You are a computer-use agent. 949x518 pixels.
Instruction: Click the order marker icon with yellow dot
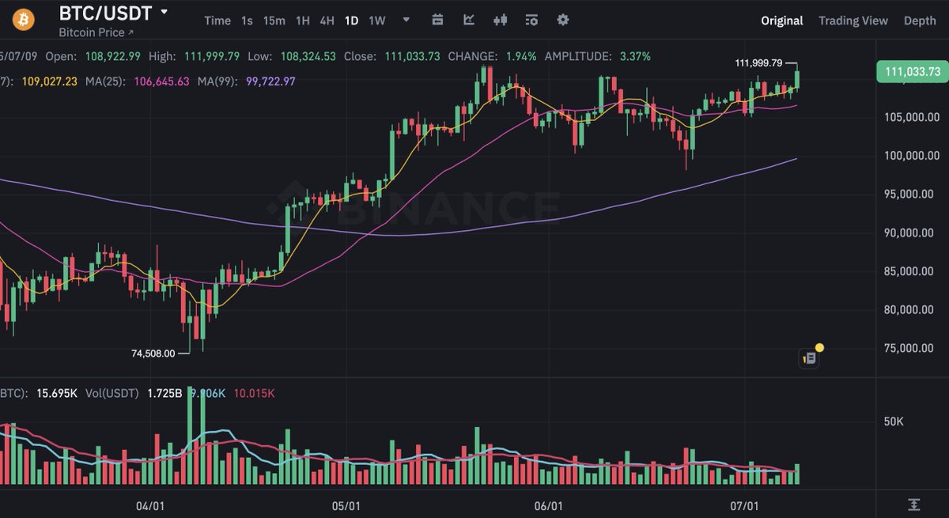pyautogui.click(x=811, y=357)
